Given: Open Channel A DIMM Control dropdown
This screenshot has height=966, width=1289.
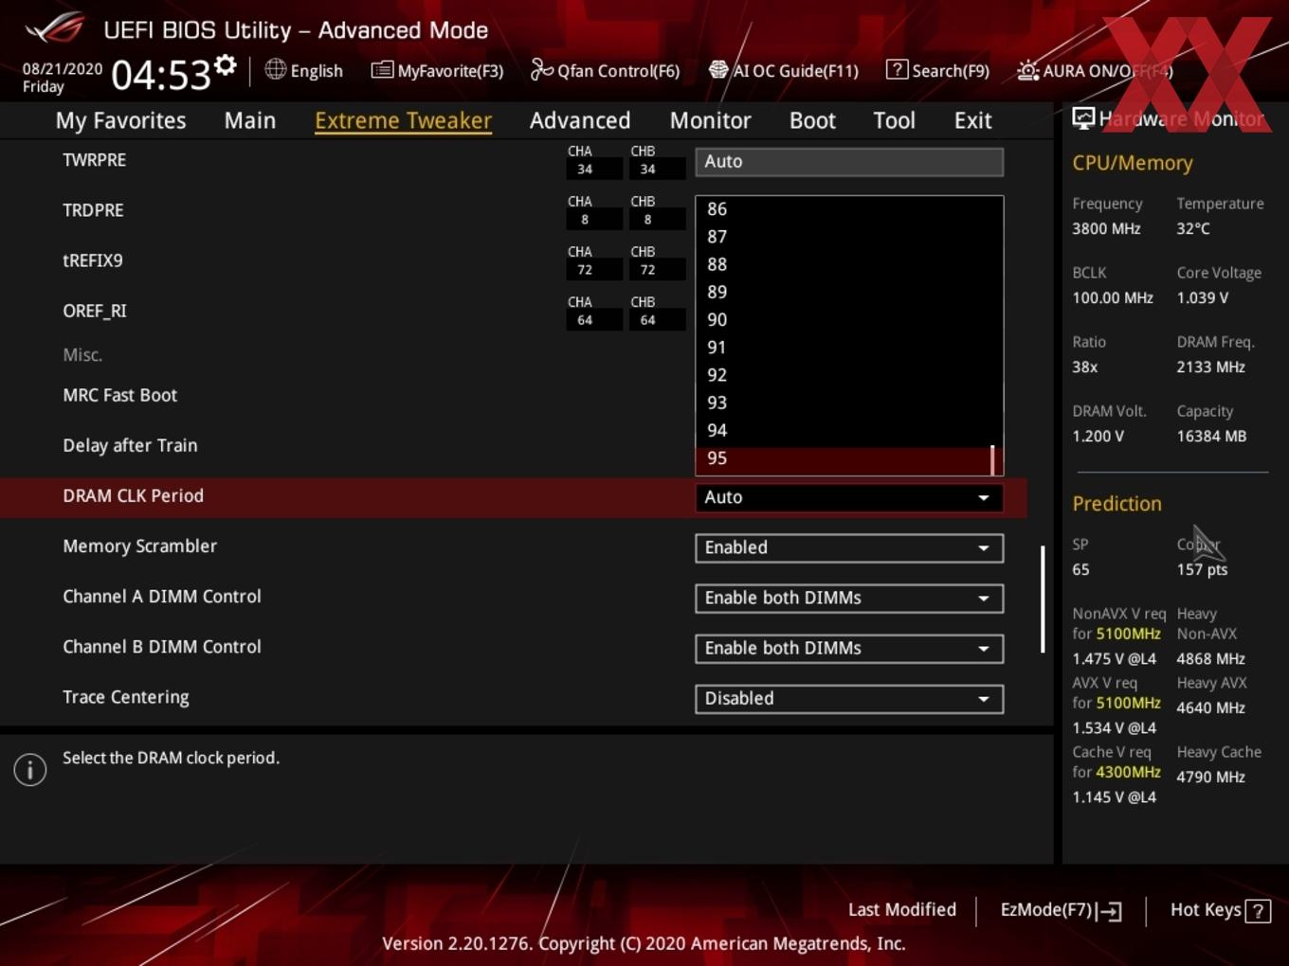Looking at the screenshot, I should click(849, 598).
